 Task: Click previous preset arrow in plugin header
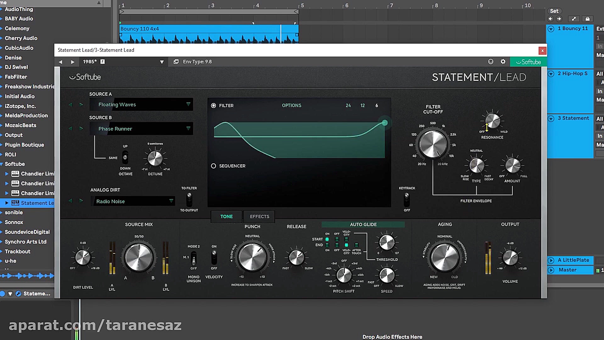(x=60, y=62)
